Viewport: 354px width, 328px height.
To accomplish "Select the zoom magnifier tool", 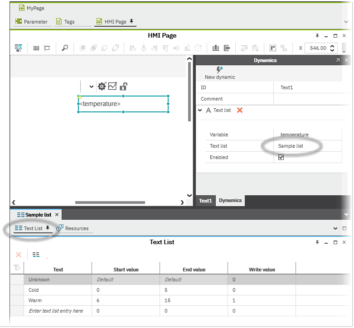I will coord(65,48).
